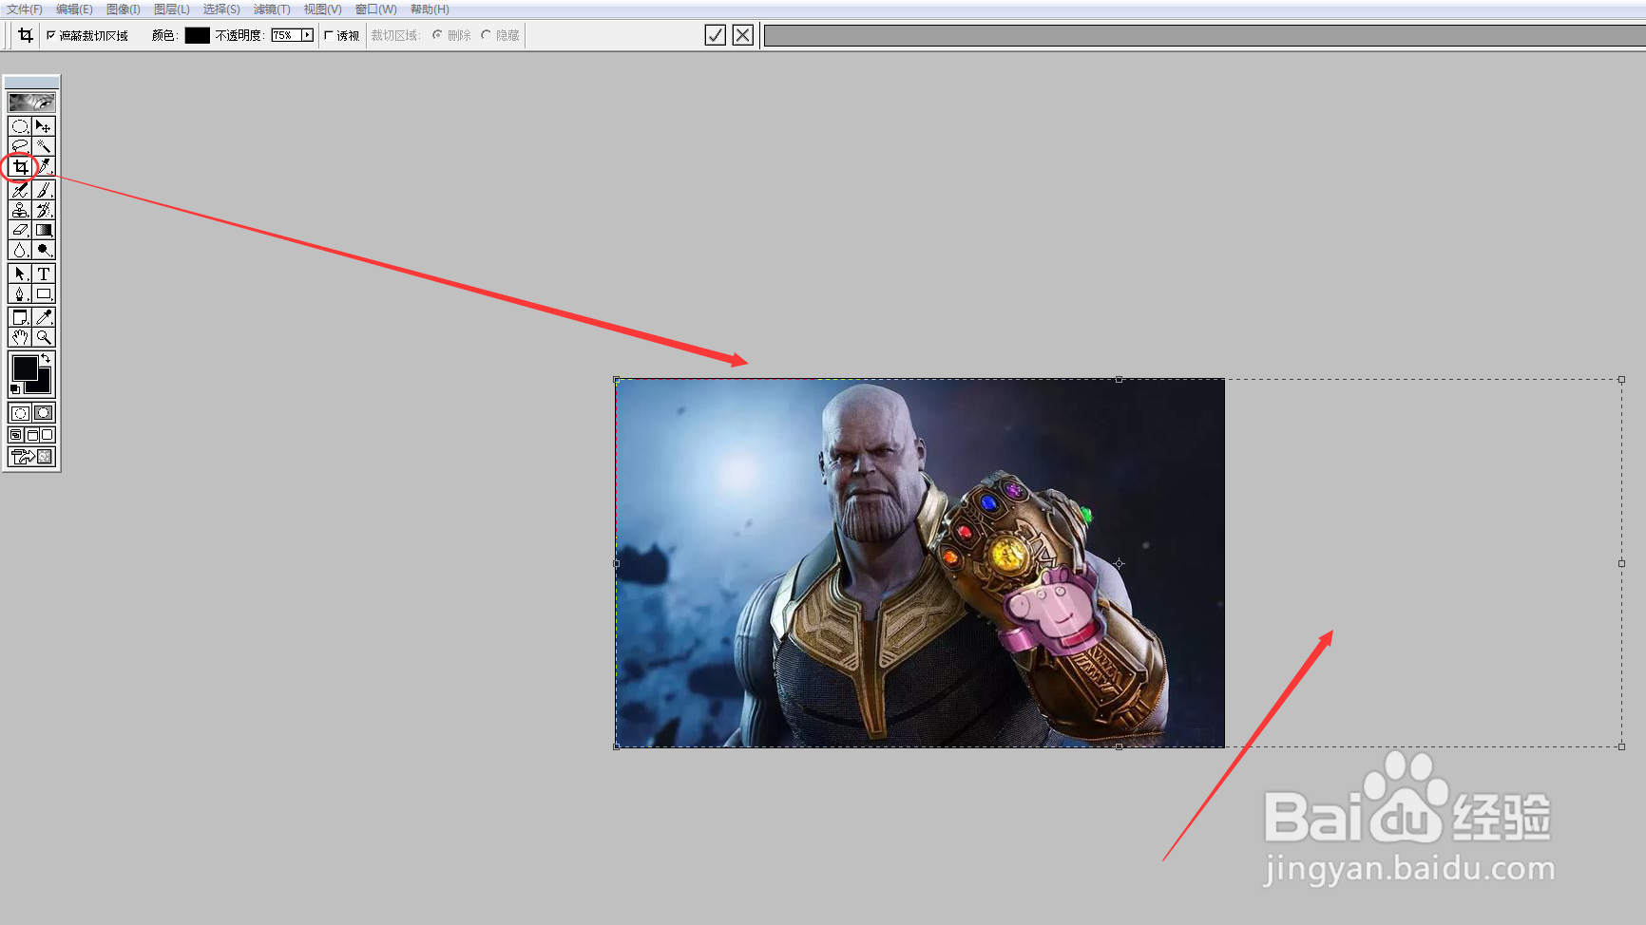
Task: Choose standard screen mode
Action: [15, 435]
